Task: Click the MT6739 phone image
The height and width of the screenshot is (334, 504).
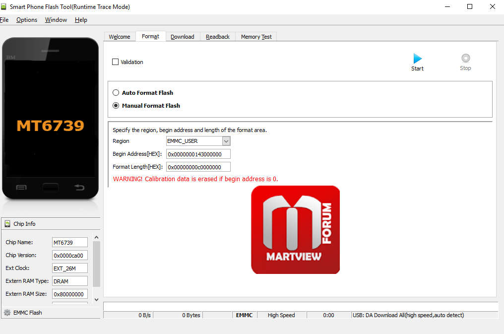Action: click(51, 118)
